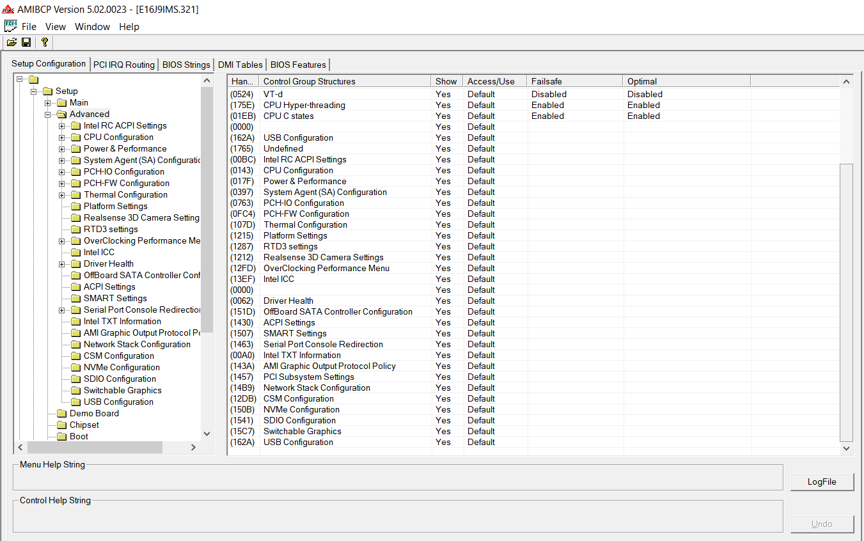
Task: Click folder icon beside ACPI Settings
Action: [75, 287]
